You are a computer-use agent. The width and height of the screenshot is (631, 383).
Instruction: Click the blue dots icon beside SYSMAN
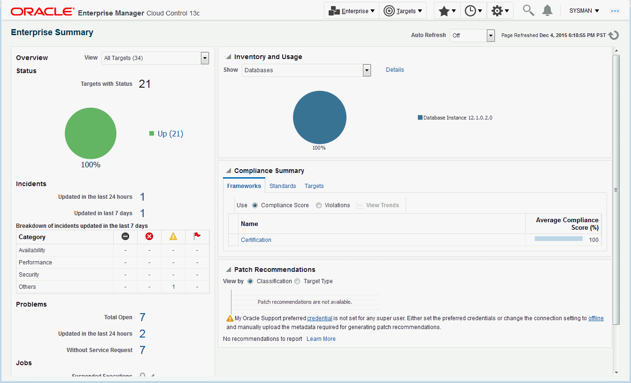615,11
